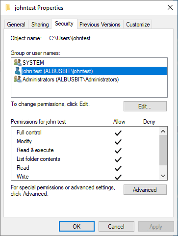Open the Sharing tab

[x=40, y=25]
